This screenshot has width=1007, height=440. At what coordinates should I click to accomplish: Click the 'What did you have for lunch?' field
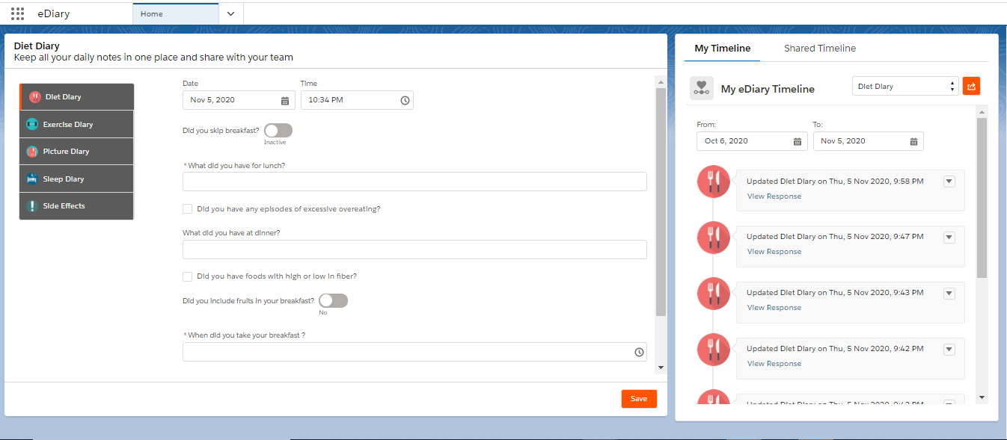[414, 182]
